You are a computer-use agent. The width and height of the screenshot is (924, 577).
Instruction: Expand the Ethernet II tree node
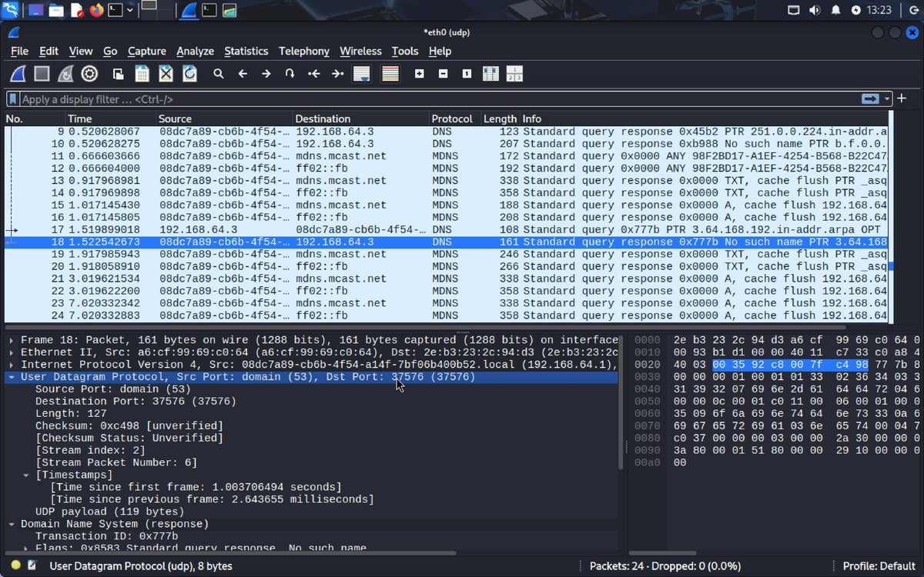(12, 352)
